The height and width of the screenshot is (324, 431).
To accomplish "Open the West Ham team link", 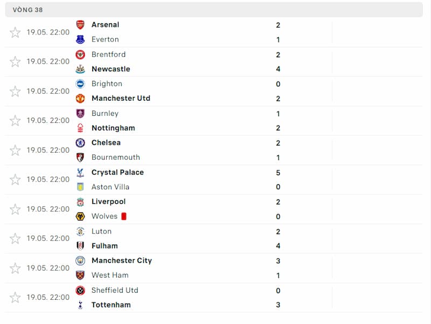I will click(x=110, y=275).
